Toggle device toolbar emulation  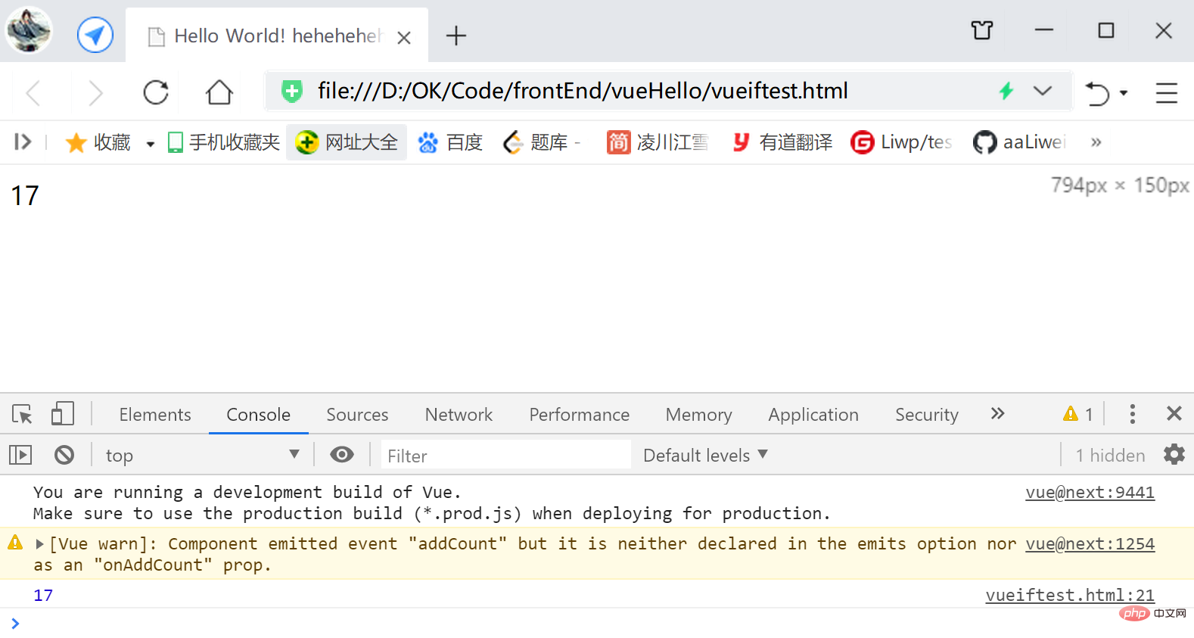[x=63, y=413]
